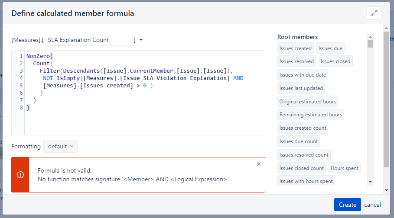Edit the SLA Explanation Count name field

89,40
